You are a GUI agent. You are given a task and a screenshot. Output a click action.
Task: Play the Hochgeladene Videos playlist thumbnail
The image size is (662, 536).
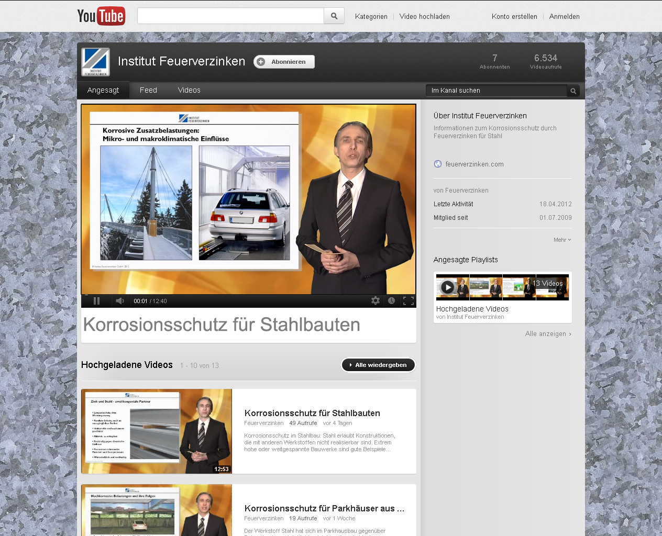click(x=502, y=287)
